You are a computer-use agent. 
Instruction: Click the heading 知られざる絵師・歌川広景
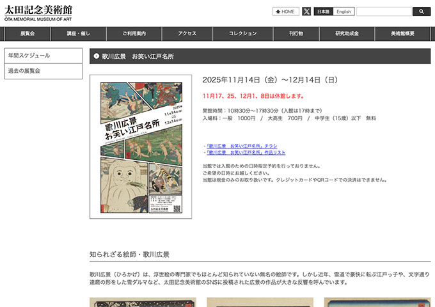tap(130, 255)
